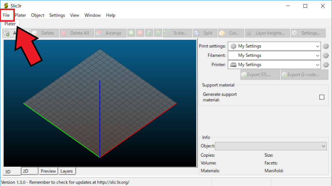Click the gear icon beside Printer

pyautogui.click(x=326, y=65)
